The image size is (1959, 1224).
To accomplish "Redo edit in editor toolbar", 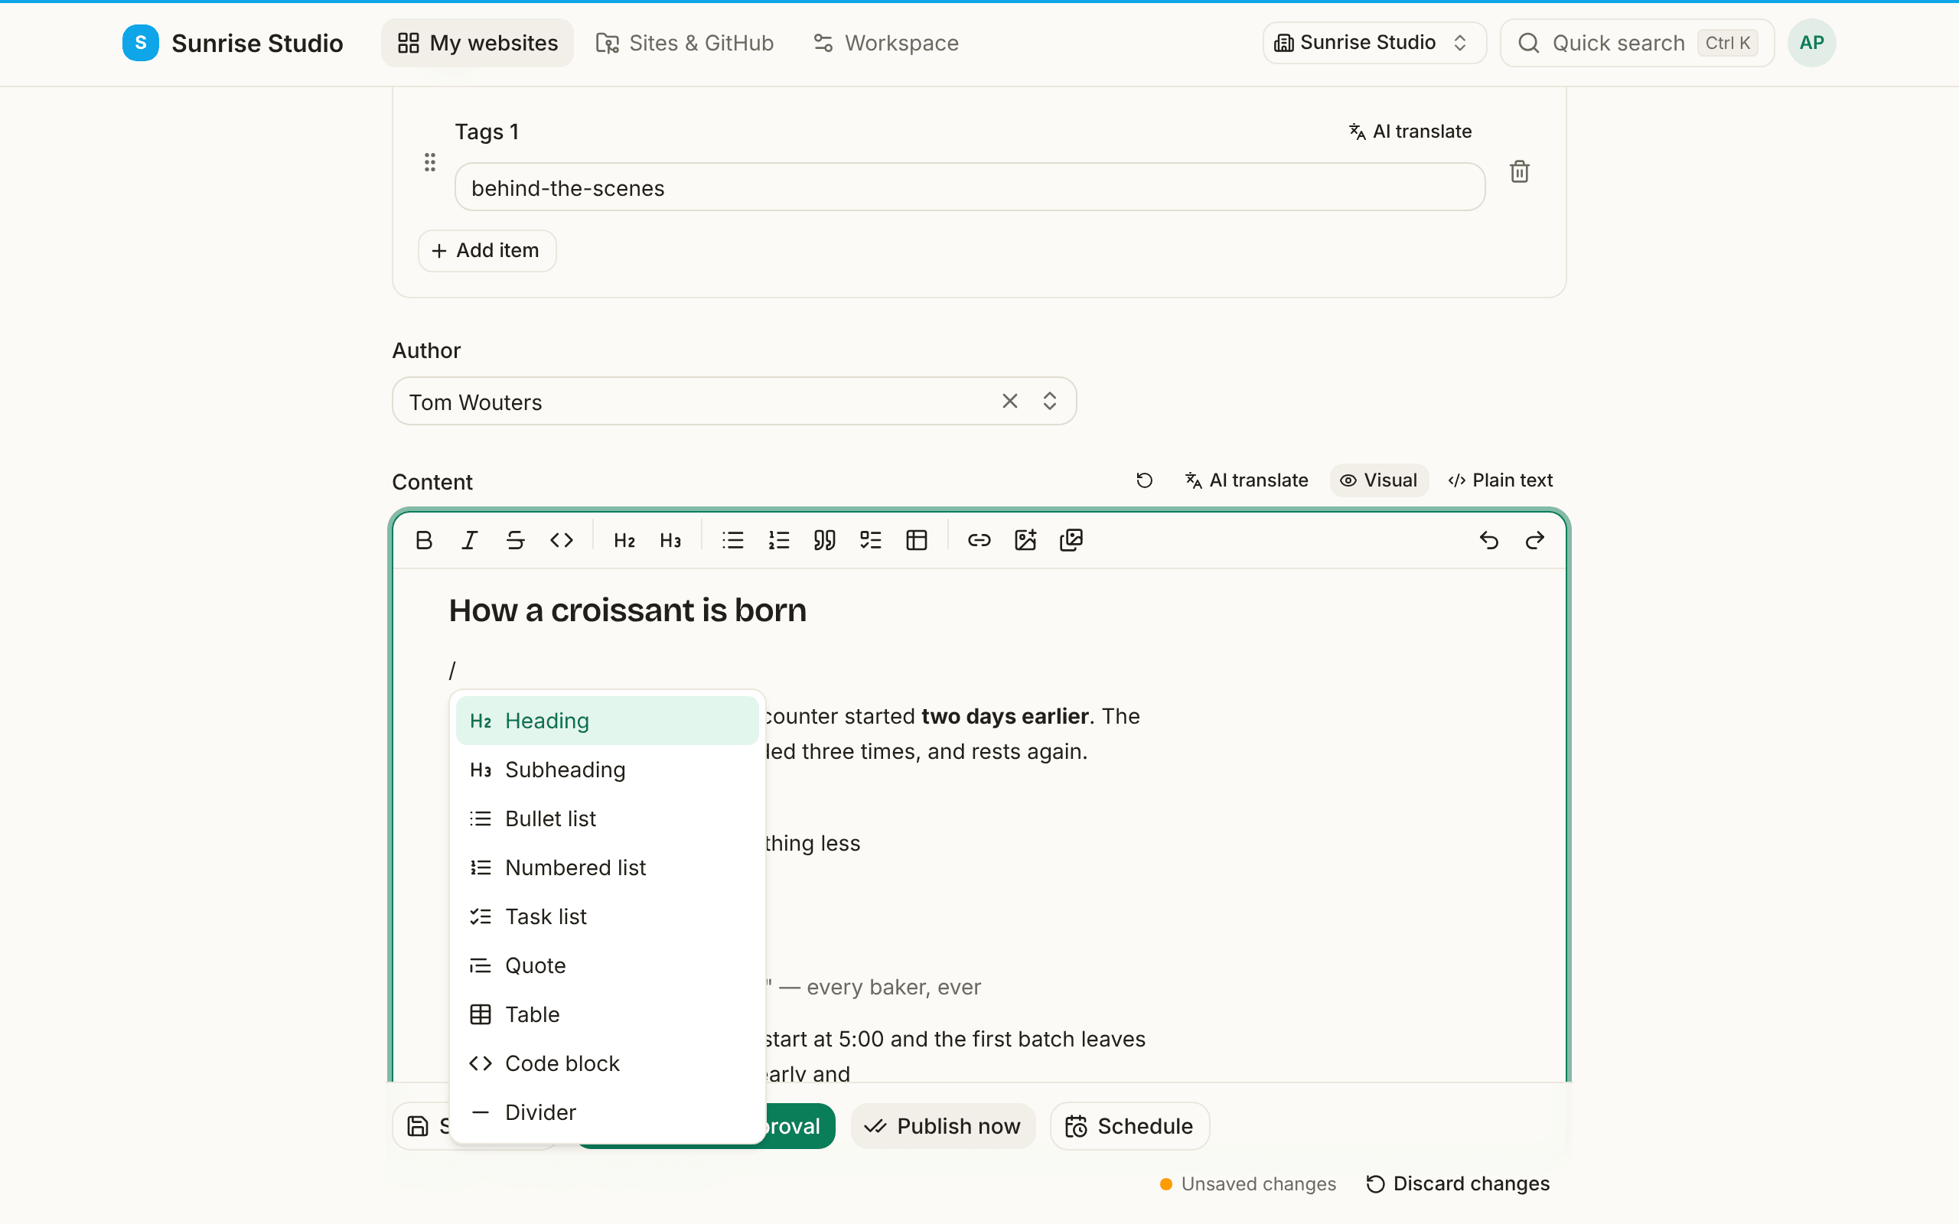I will [x=1535, y=540].
